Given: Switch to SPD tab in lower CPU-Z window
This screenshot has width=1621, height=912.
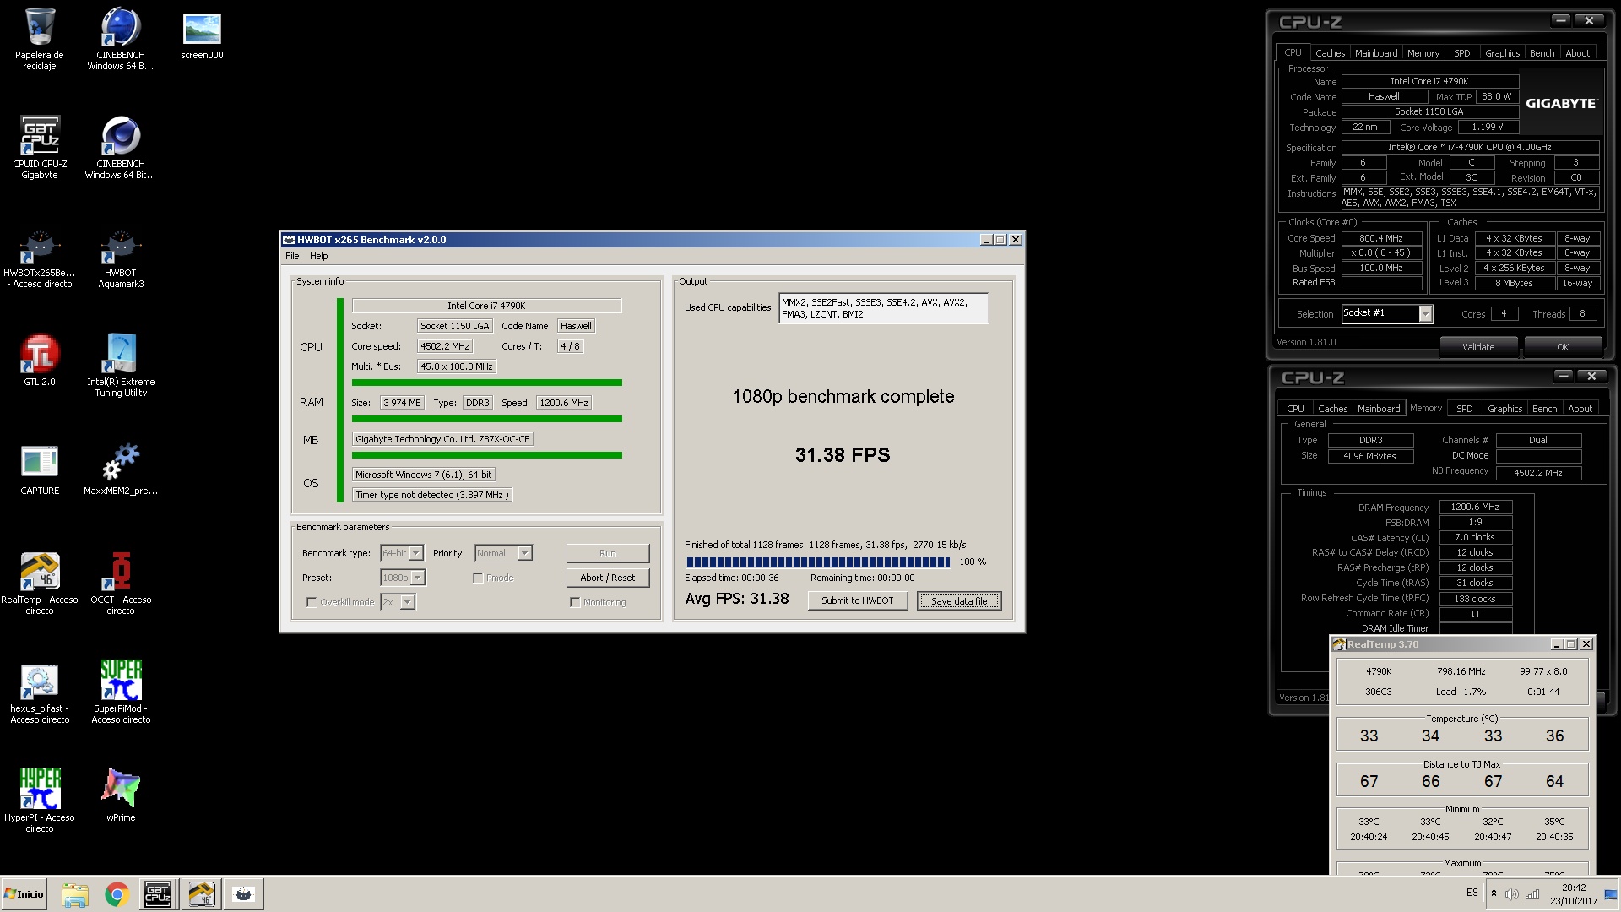Looking at the screenshot, I should pos(1465,409).
